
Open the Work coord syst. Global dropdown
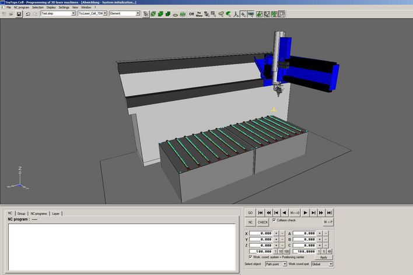pos(331,265)
